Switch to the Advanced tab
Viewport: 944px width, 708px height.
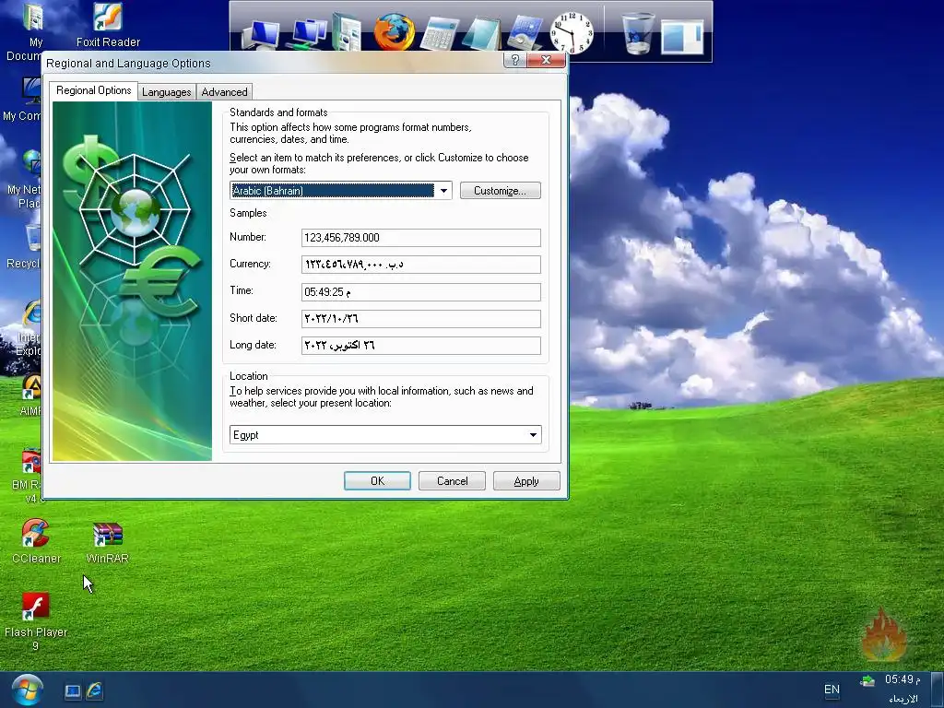click(x=224, y=92)
